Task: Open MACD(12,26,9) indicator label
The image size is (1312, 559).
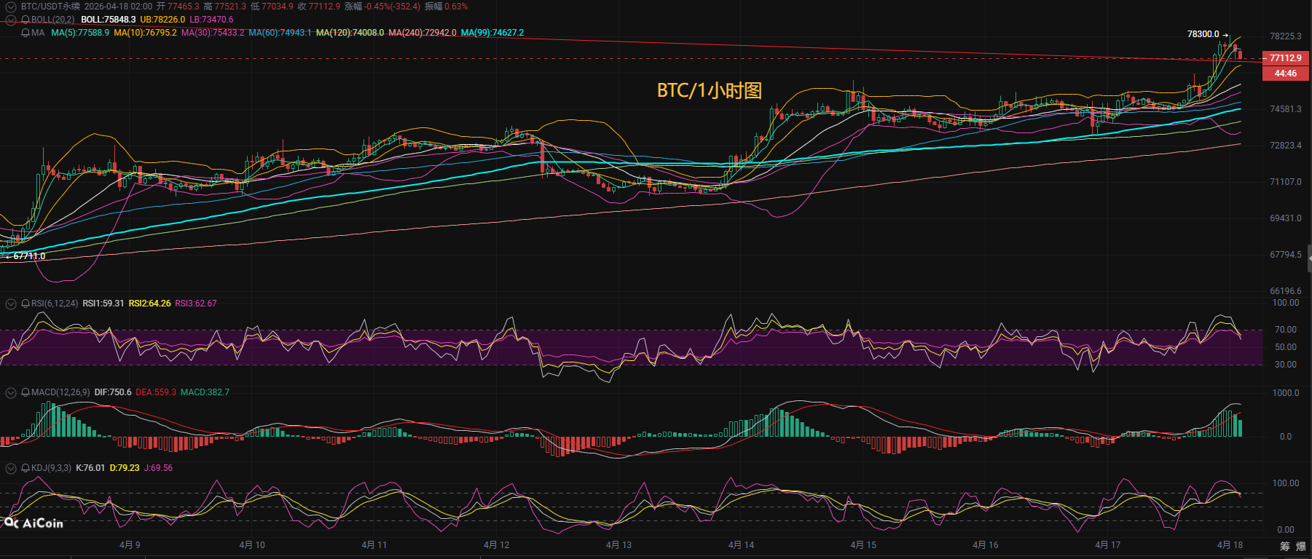Action: 60,392
